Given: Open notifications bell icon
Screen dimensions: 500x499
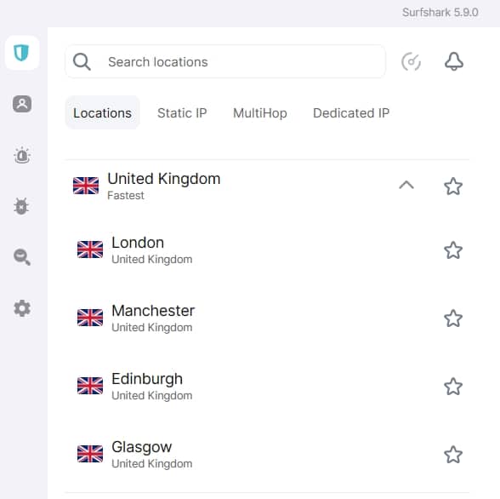Looking at the screenshot, I should click(454, 61).
